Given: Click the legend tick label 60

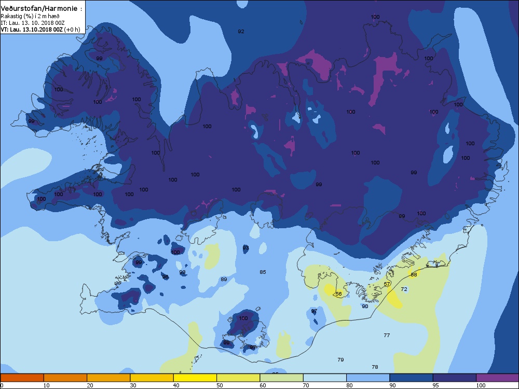Looking at the screenshot, I should pyautogui.click(x=263, y=385).
